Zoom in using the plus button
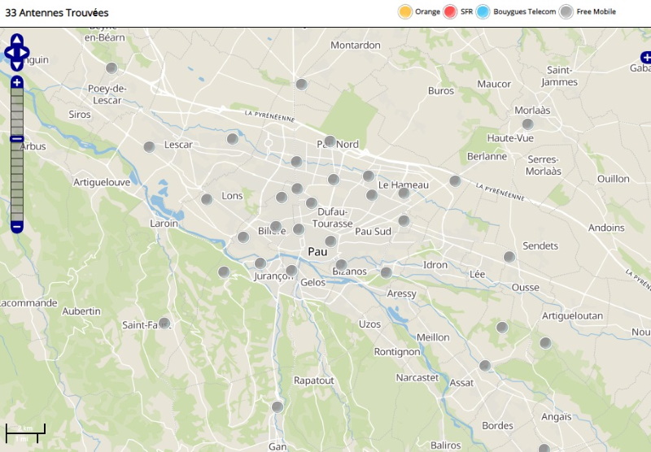Screen dimensions: 651x452 tap(17, 82)
